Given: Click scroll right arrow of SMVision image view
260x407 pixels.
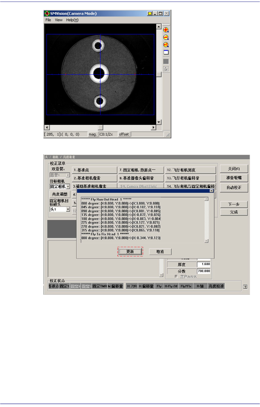Looking at the screenshot, I should [154, 127].
